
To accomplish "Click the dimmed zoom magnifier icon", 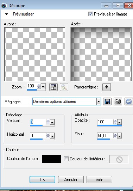I will point(64,87).
